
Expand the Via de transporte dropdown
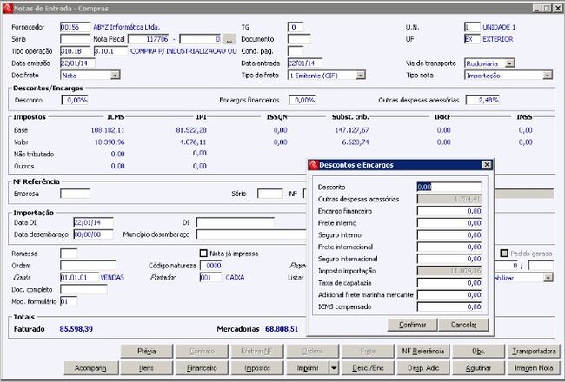(x=510, y=63)
